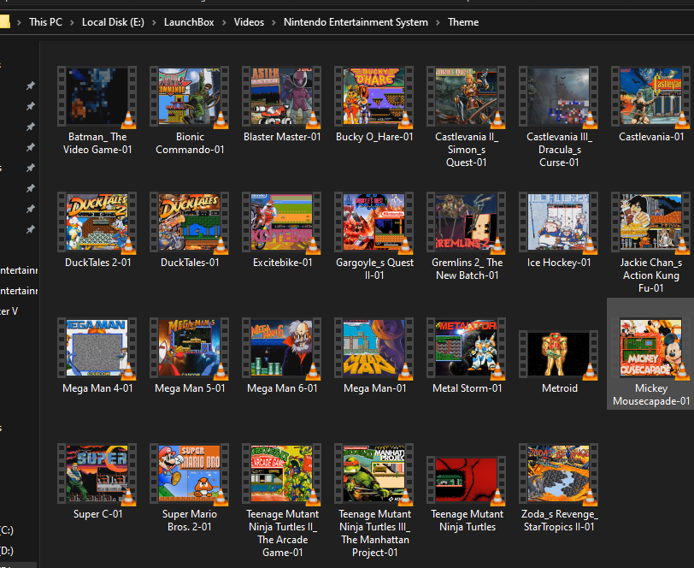Click the Ice Hockey-01 video thumbnail

point(559,222)
